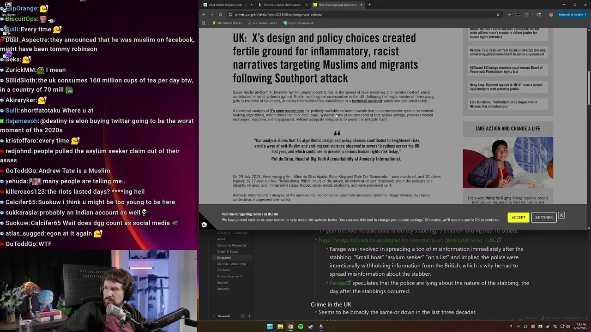Image resolution: width=591 pixels, height=332 pixels.
Task: Close the 'How false online claims' tab
Action: pyautogui.click(x=306, y=5)
